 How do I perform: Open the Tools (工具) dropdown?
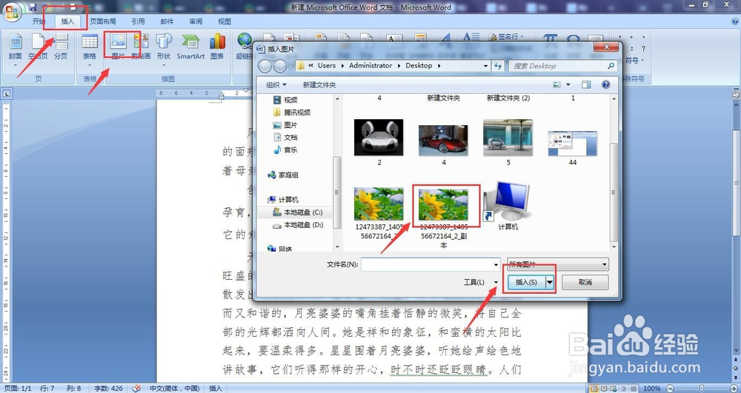(x=481, y=282)
